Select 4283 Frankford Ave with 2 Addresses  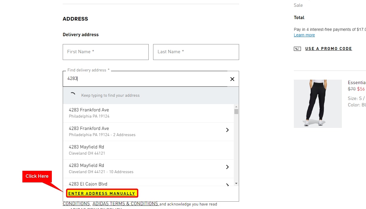(x=148, y=132)
